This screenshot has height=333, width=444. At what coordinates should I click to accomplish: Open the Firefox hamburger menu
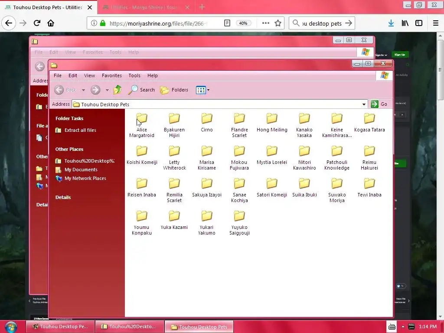pos(435,23)
